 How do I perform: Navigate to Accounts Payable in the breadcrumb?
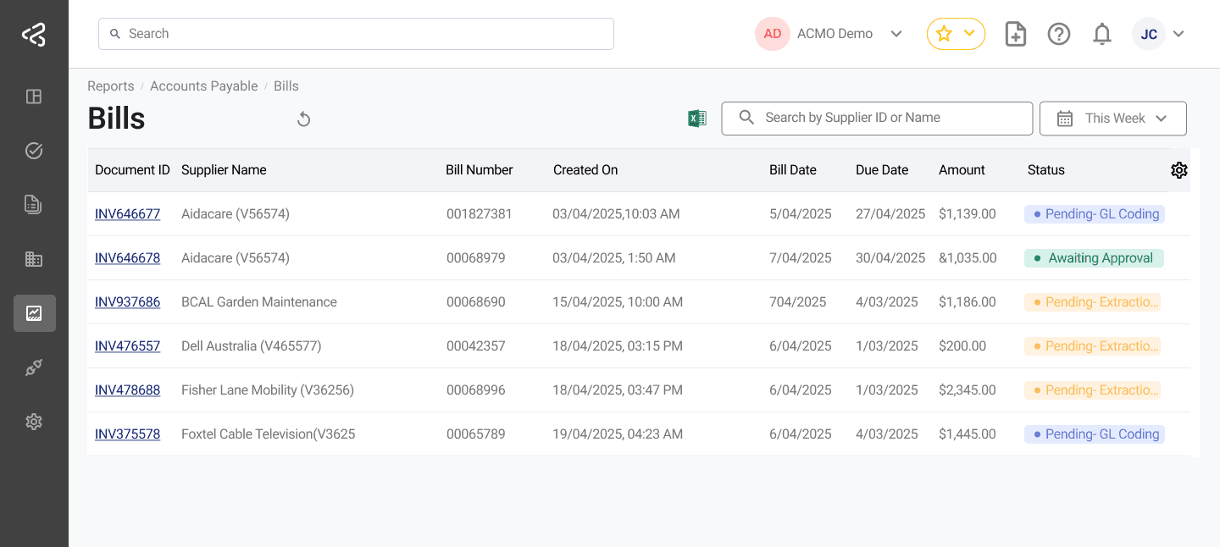tap(203, 86)
